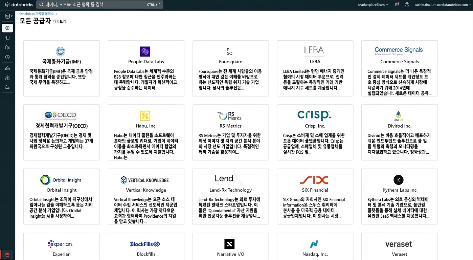Open the sachin.thakur account dropdown
This screenshot has width=473, height=260.
pos(443,5)
